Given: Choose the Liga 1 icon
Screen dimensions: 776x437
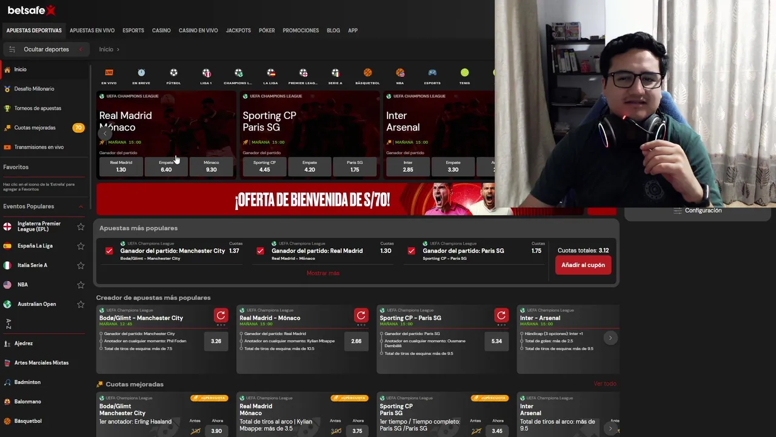Looking at the screenshot, I should click(x=206, y=73).
